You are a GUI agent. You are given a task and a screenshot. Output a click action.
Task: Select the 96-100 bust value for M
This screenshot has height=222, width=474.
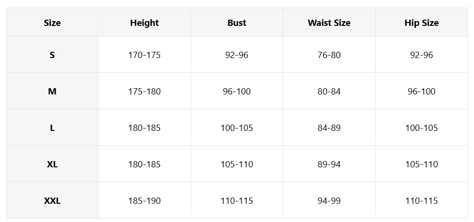[237, 91]
